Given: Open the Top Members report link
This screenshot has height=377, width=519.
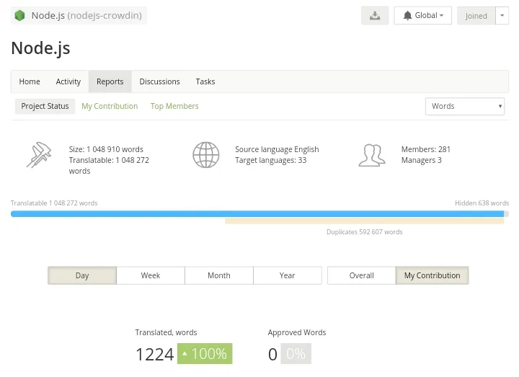Looking at the screenshot, I should point(174,106).
